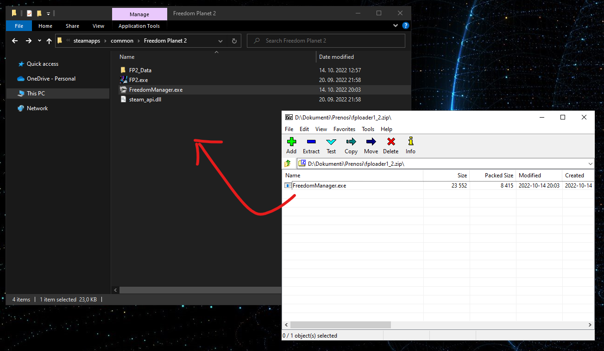Image resolution: width=604 pixels, height=351 pixels.
Task: Click the 7-Zip Extract icon
Action: coord(311,142)
